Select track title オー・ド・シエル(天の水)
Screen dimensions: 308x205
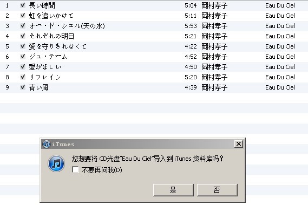point(67,26)
